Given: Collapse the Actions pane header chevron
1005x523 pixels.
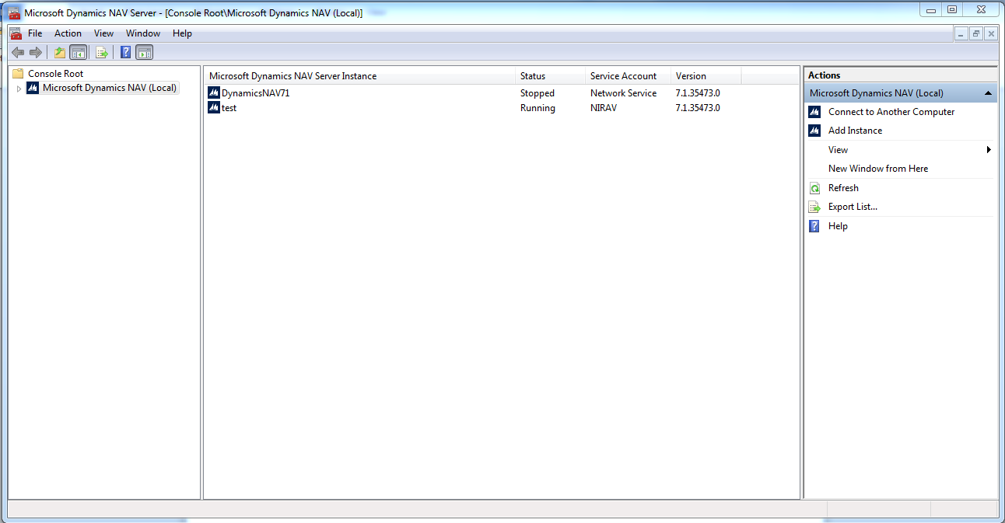Looking at the screenshot, I should 987,92.
